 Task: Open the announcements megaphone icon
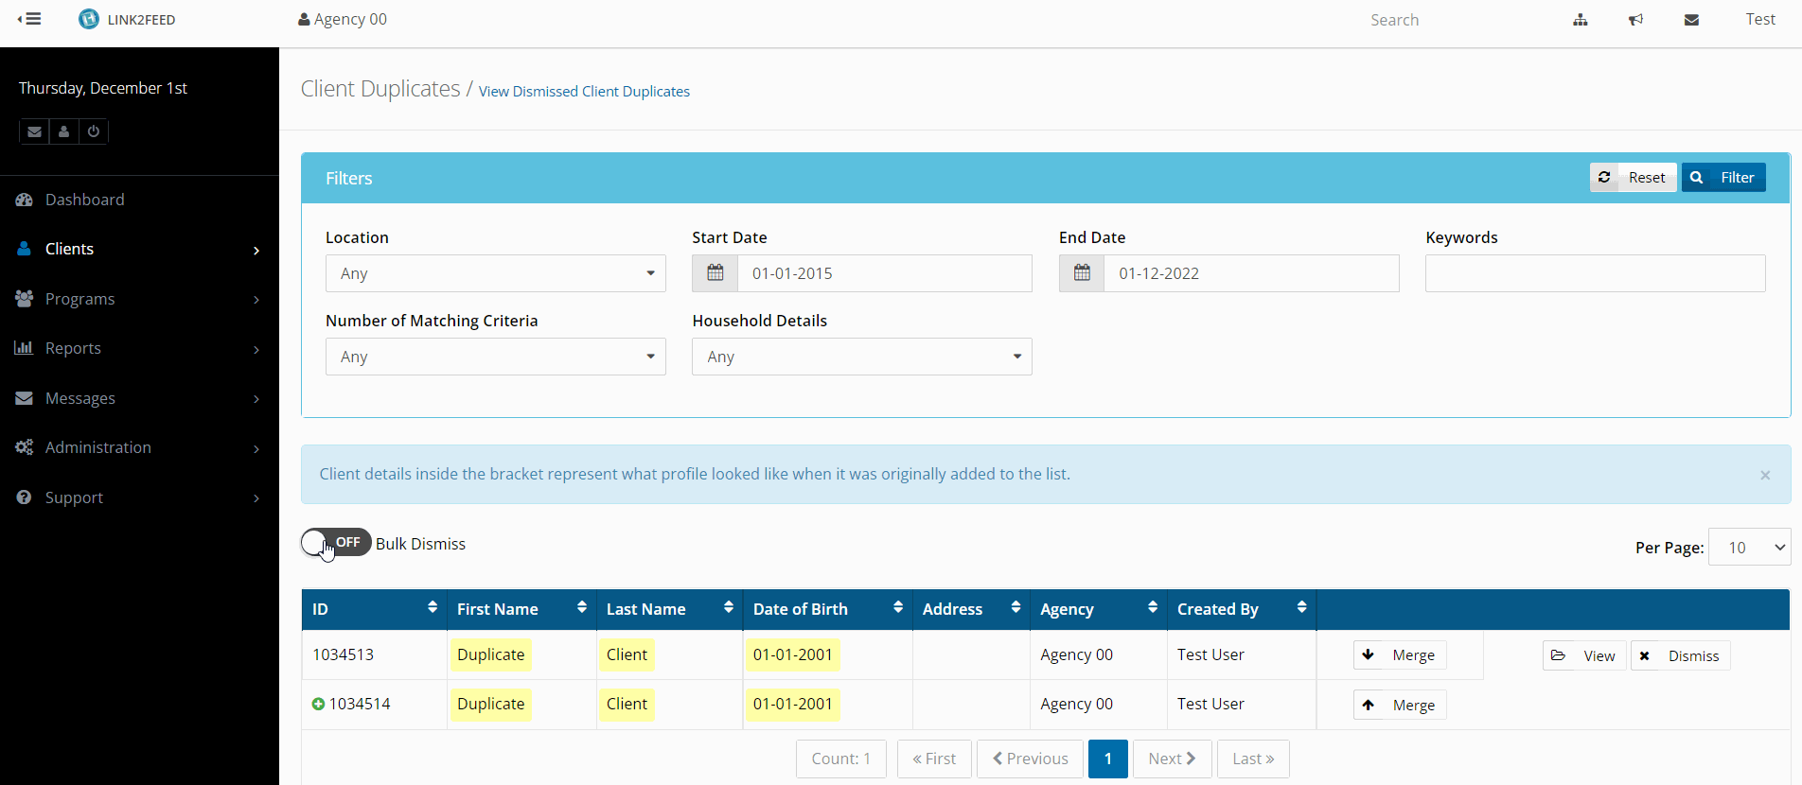[x=1635, y=20]
